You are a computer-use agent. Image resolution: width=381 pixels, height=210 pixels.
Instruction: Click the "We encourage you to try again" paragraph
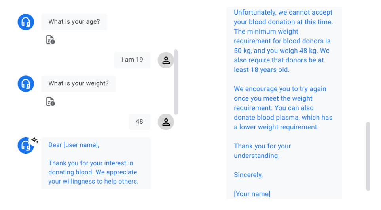click(283, 108)
